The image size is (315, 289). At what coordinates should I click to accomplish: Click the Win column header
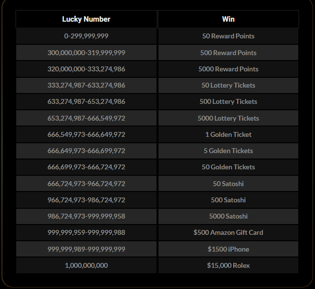point(228,19)
